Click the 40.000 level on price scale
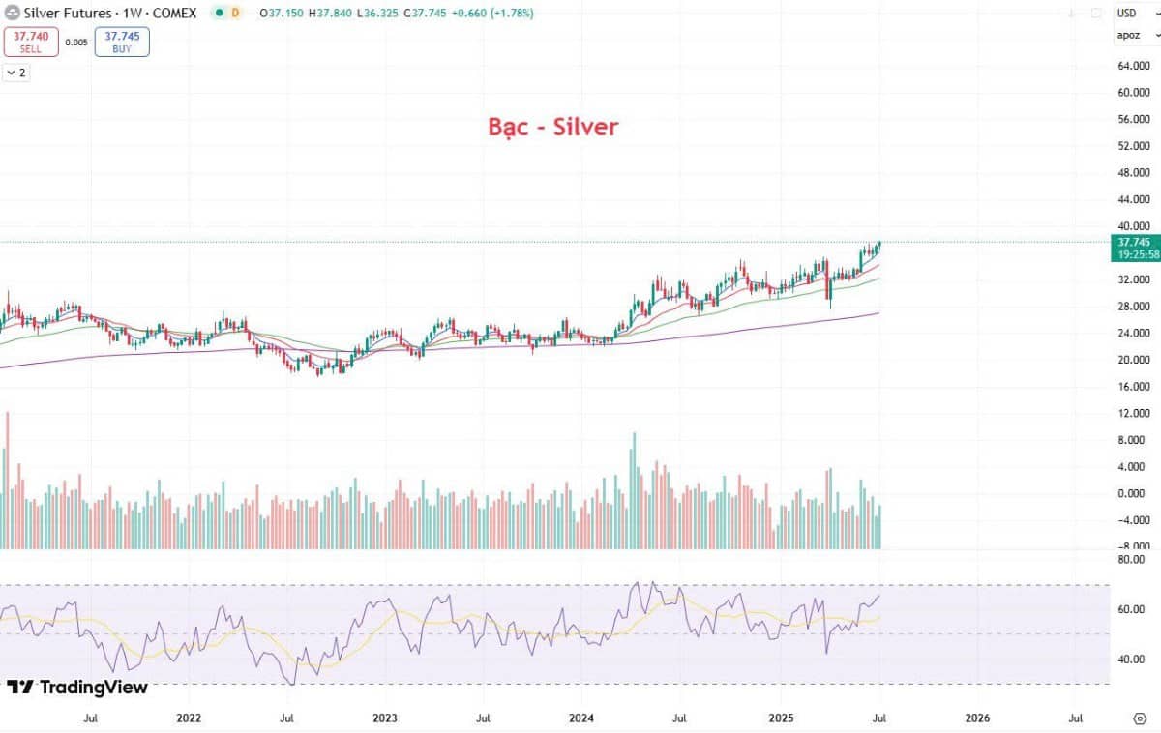1161x733 pixels. (1132, 225)
